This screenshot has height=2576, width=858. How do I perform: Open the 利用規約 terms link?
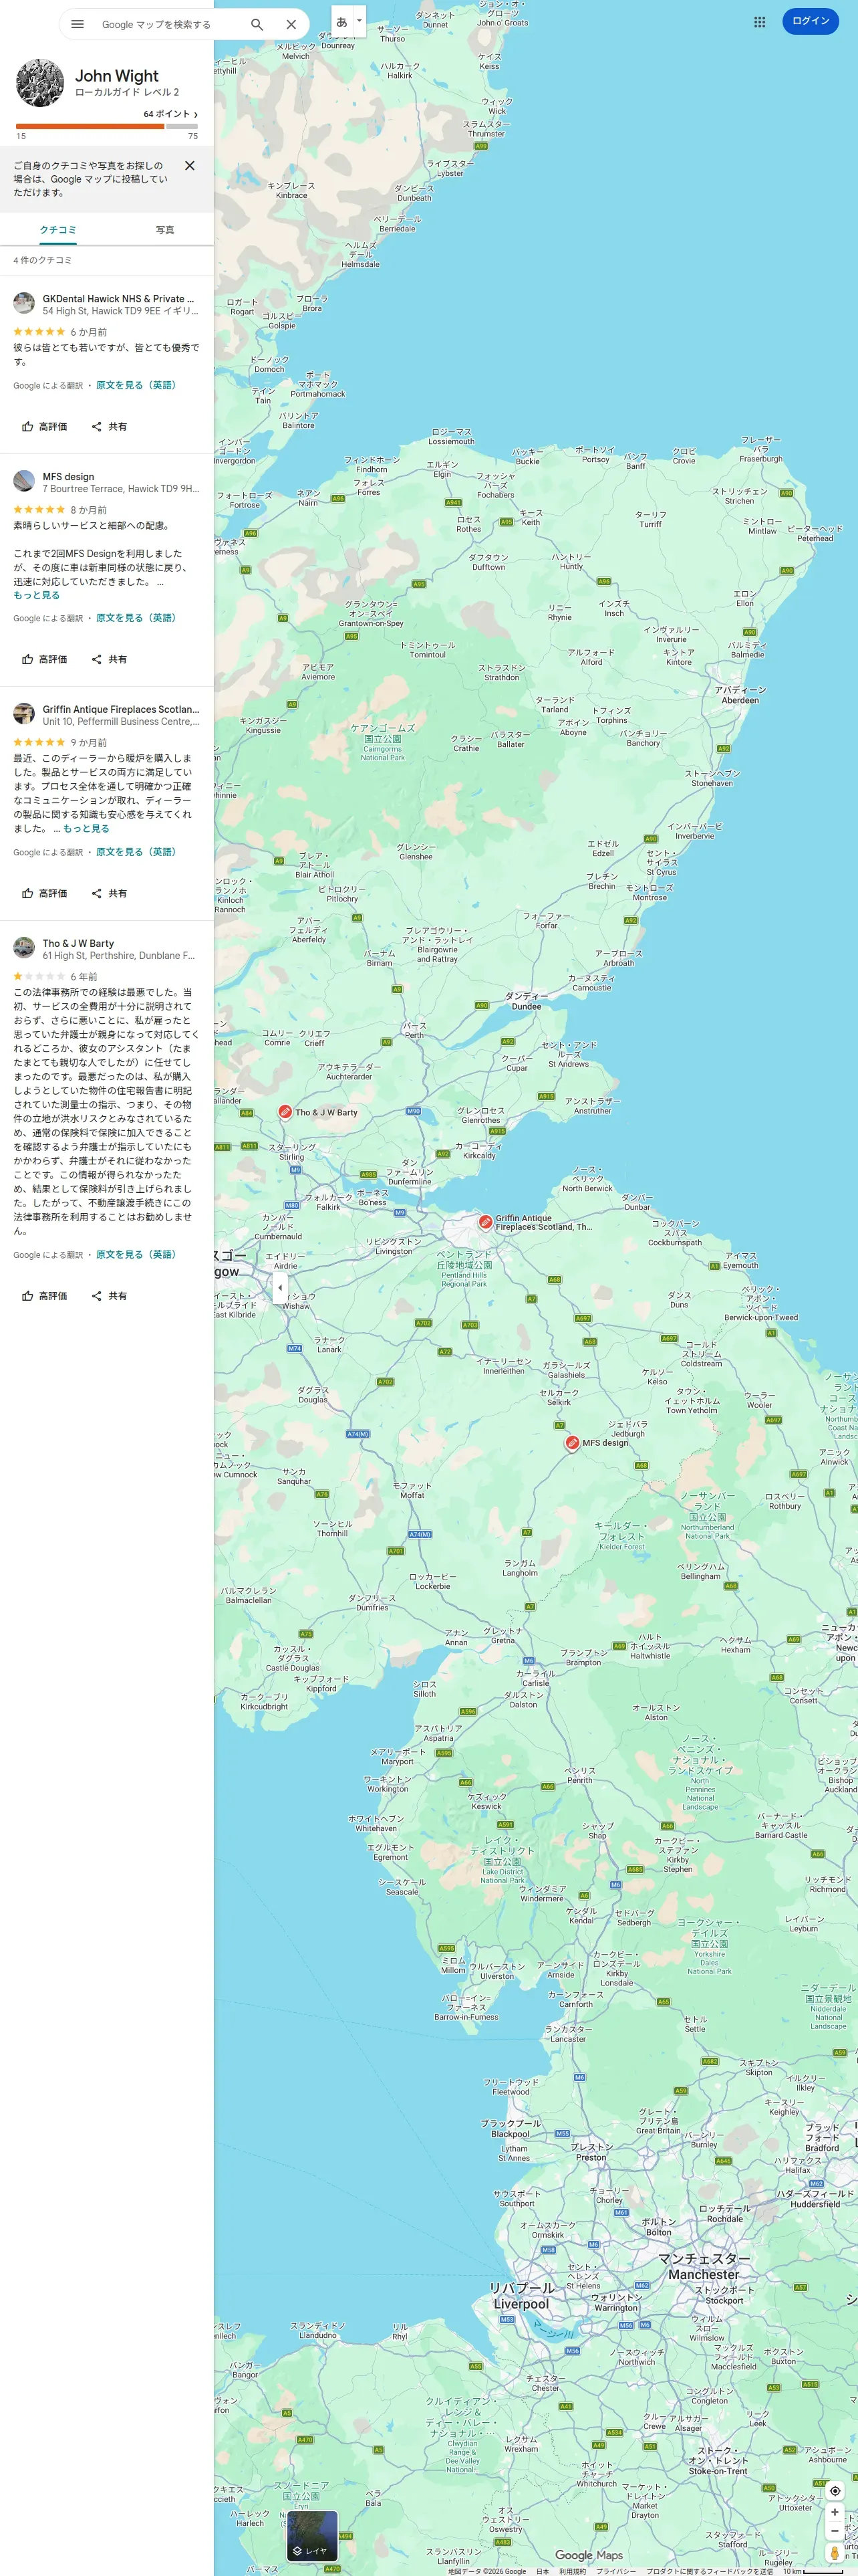(x=572, y=2571)
